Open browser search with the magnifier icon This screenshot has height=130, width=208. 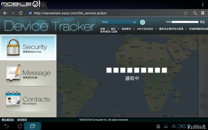195,13
